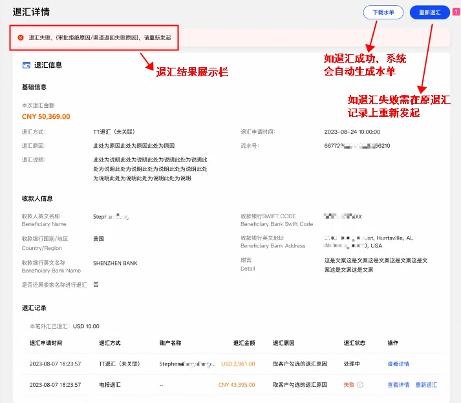Click the beneficiary bank name SHENZHEN BANK

click(x=115, y=263)
